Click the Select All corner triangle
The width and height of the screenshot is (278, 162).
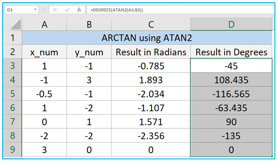(16, 24)
